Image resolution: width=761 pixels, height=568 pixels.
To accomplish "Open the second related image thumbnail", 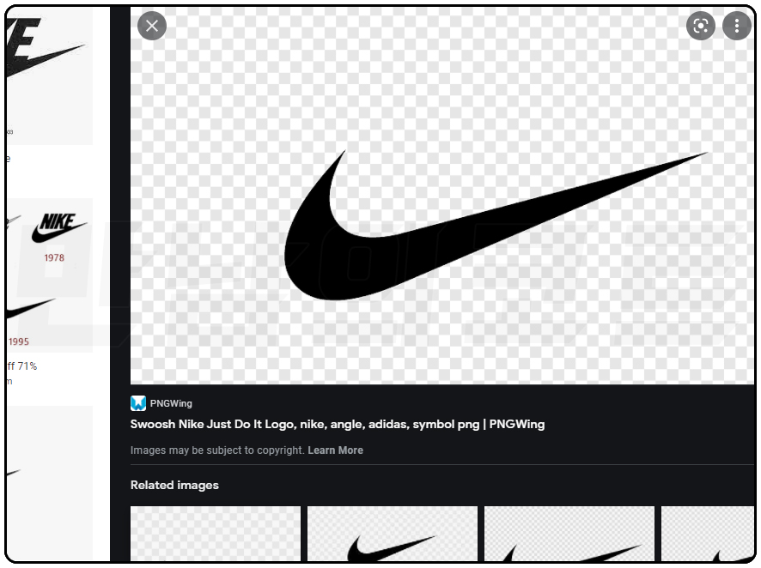I will point(393,534).
